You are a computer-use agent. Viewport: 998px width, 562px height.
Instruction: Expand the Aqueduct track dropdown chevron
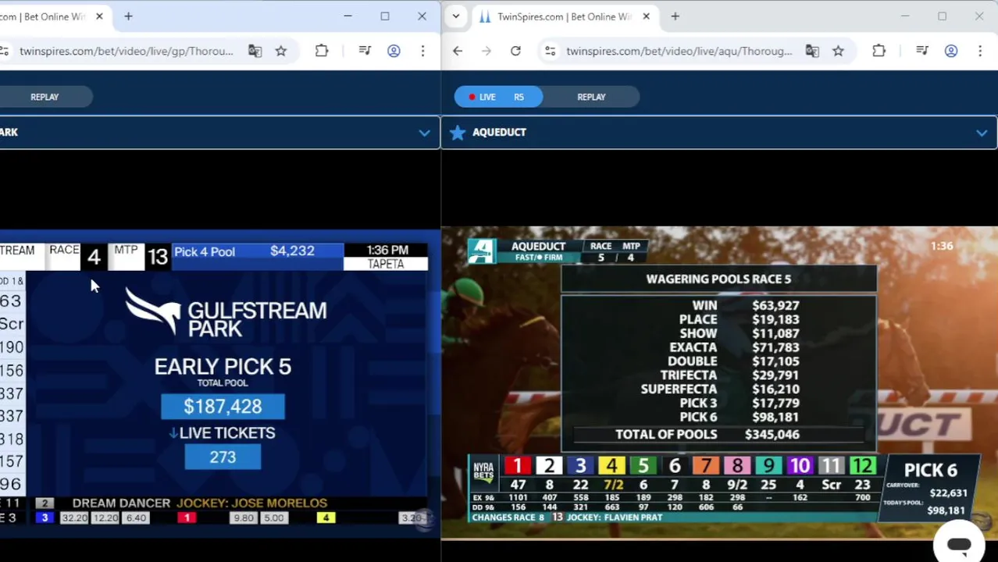point(982,133)
